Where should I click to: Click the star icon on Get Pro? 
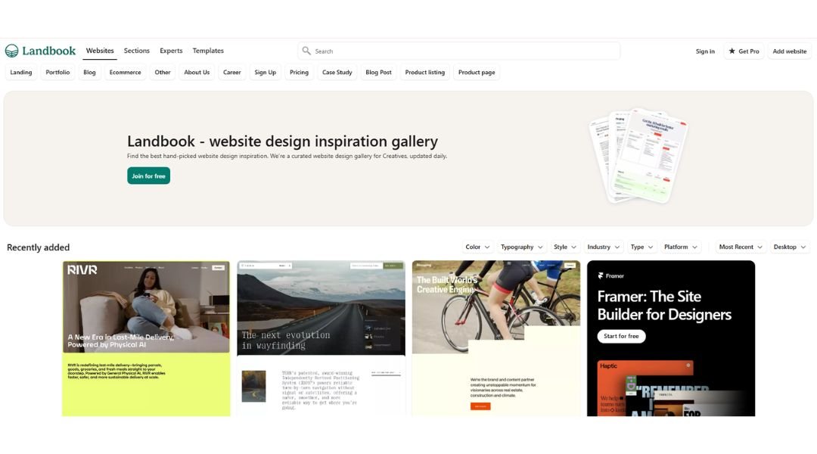pyautogui.click(x=732, y=51)
